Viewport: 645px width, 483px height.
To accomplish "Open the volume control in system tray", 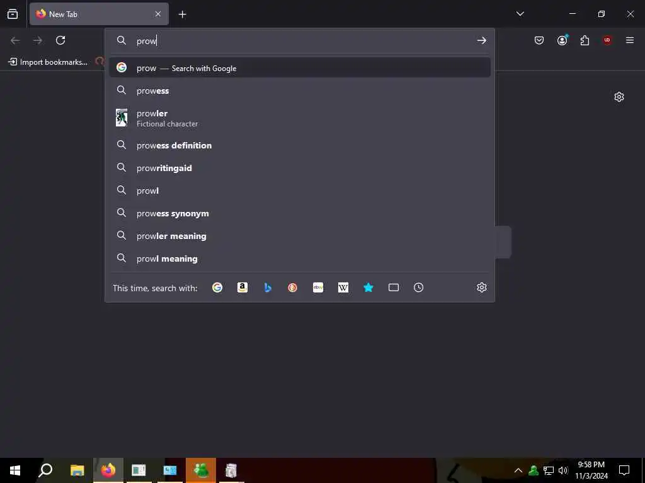I will pos(563,470).
